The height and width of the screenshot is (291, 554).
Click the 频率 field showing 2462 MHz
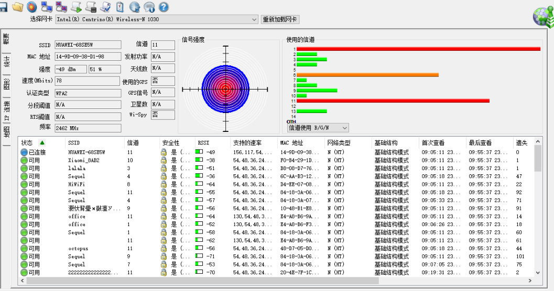tap(88, 128)
